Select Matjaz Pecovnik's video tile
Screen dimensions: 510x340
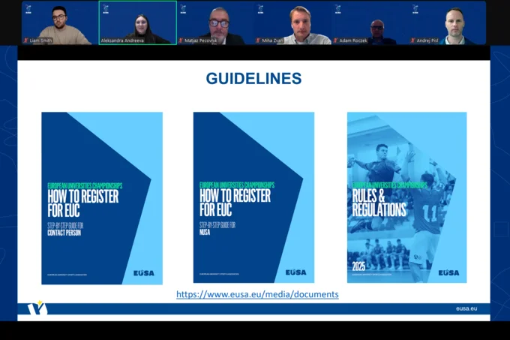click(215, 23)
